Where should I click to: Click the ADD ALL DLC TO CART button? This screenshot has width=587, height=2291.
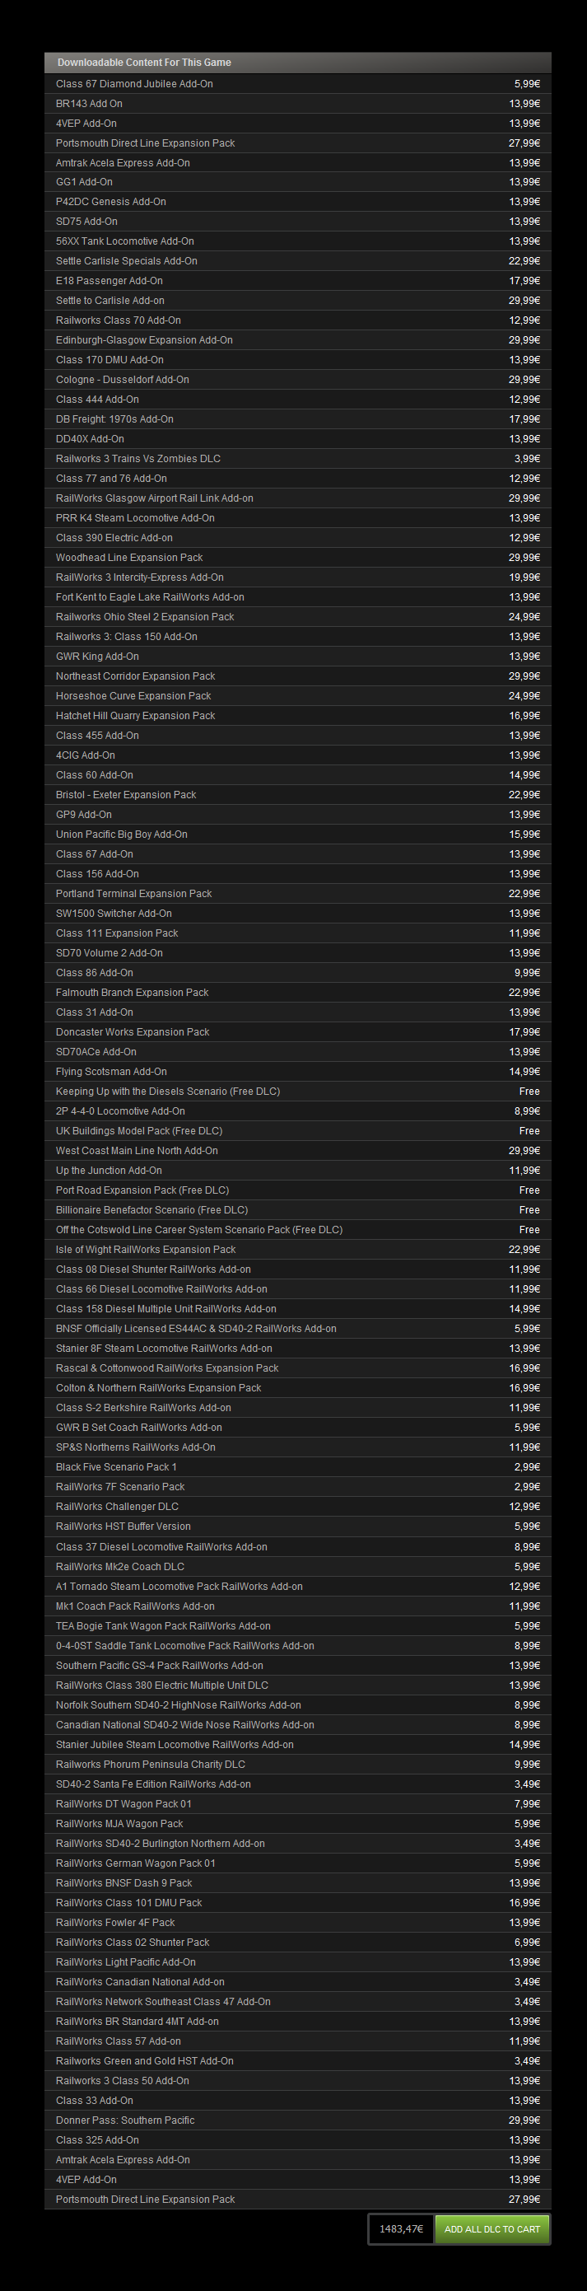coord(491,2228)
